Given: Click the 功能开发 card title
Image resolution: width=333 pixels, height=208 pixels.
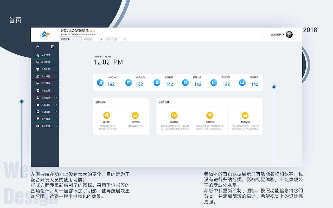Looking at the screenshot, I should (210, 122).
